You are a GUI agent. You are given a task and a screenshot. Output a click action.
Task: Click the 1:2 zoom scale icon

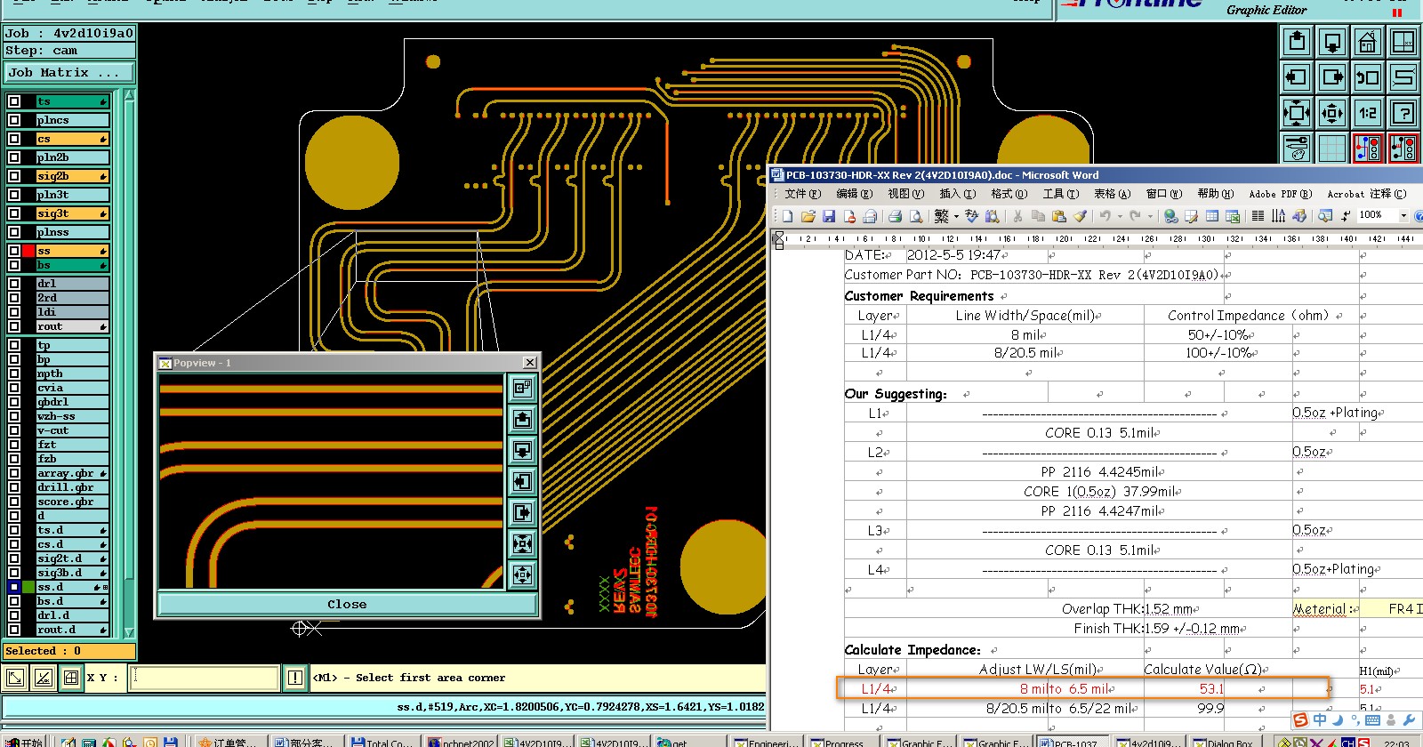[1368, 113]
